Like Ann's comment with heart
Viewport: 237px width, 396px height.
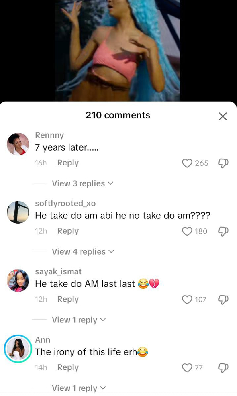point(187,368)
